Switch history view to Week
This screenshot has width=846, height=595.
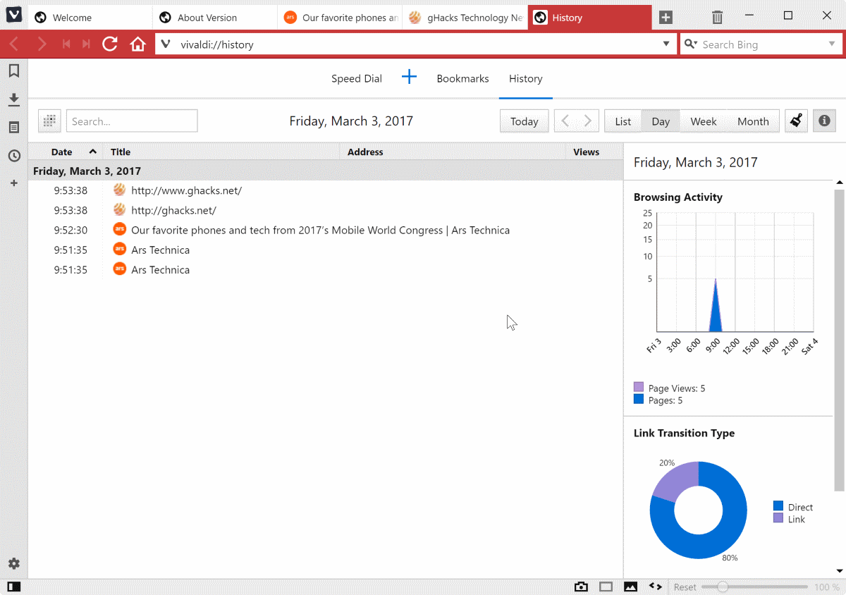pyautogui.click(x=704, y=121)
